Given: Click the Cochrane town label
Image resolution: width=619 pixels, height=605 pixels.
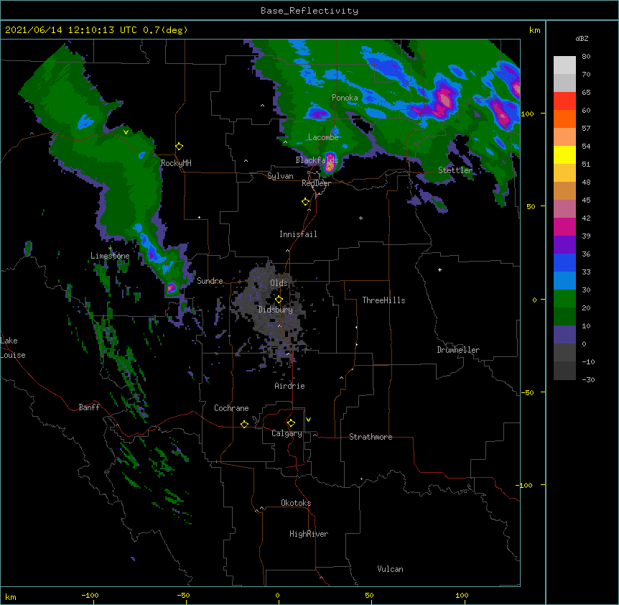Looking at the screenshot, I should pos(231,408).
